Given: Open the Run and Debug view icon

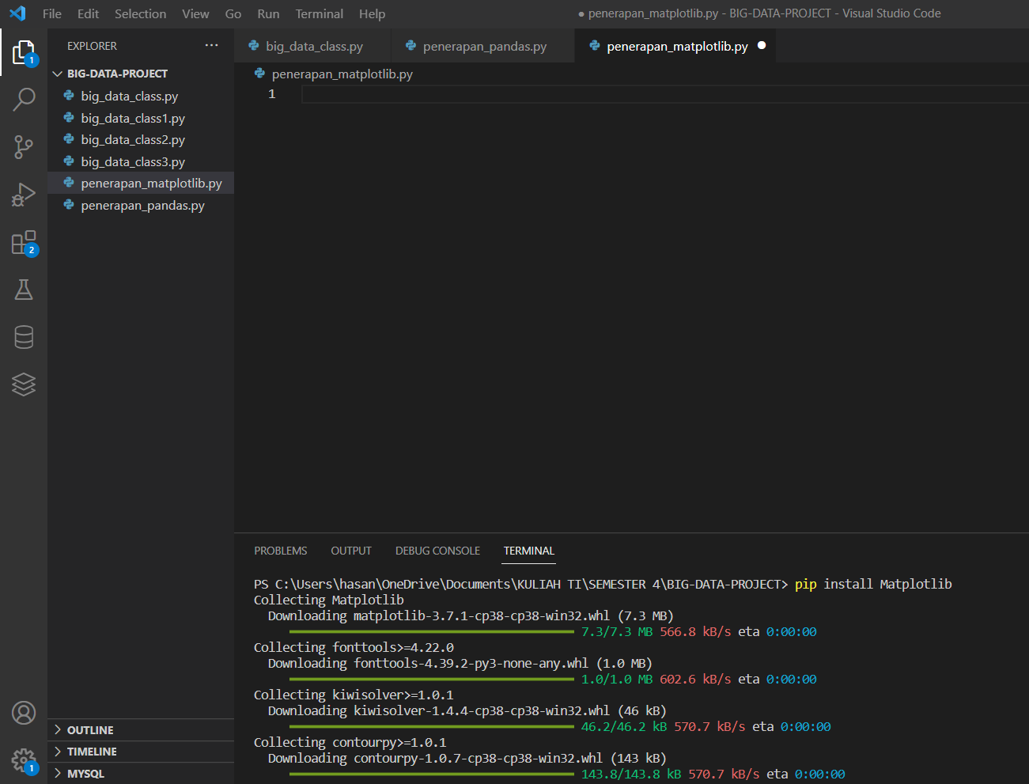Looking at the screenshot, I should pos(24,195).
